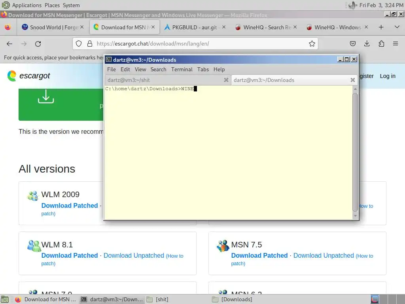The height and width of the screenshot is (304, 405).
Task: Click the escargot logo
Action: tap(28, 76)
